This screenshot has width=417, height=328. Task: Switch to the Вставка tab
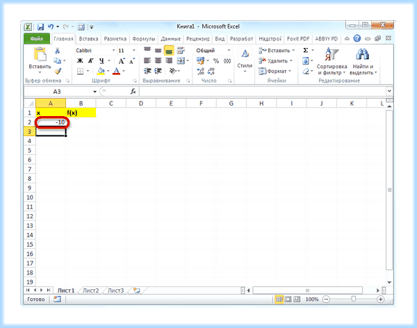coord(88,39)
